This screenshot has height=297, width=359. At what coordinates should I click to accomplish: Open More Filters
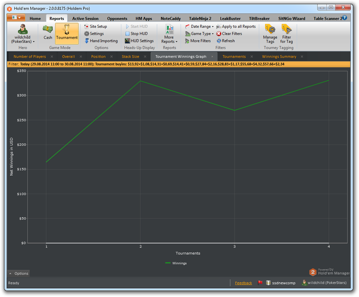pyautogui.click(x=198, y=41)
